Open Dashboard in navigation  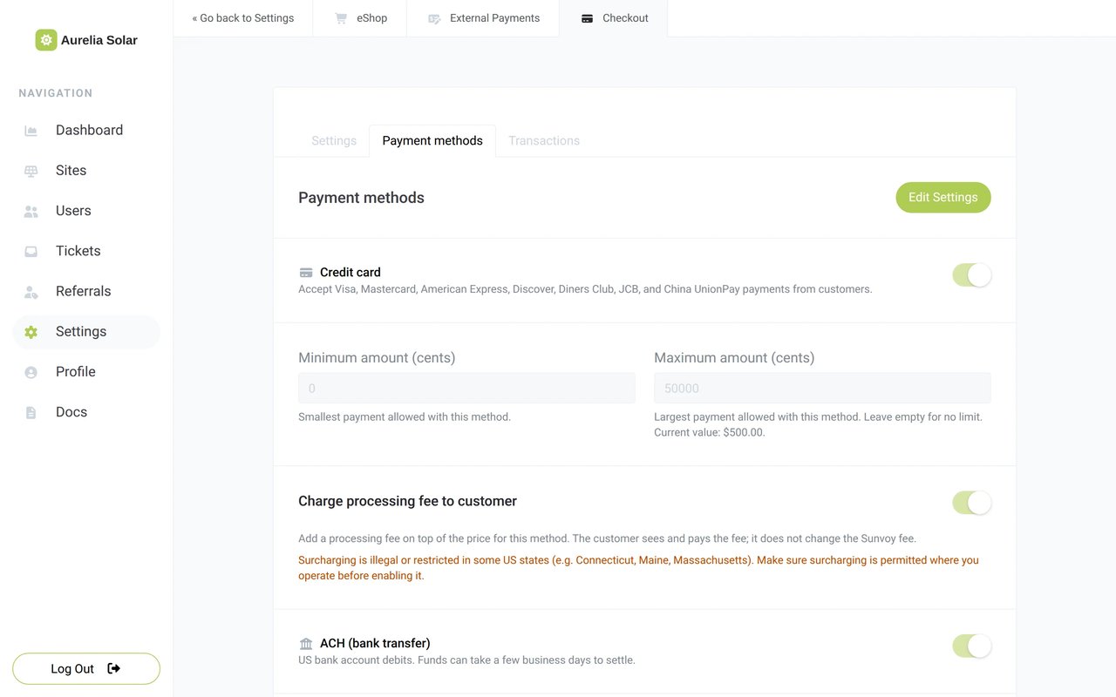[x=86, y=131]
